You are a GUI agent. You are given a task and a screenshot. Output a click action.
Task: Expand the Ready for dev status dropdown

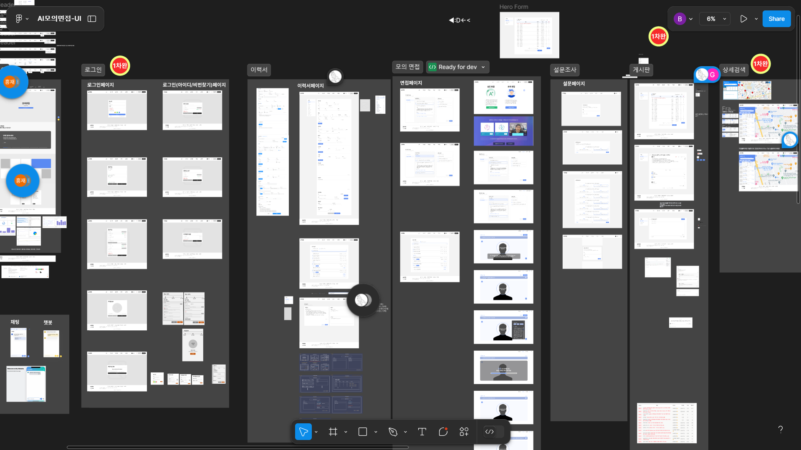[x=483, y=67]
